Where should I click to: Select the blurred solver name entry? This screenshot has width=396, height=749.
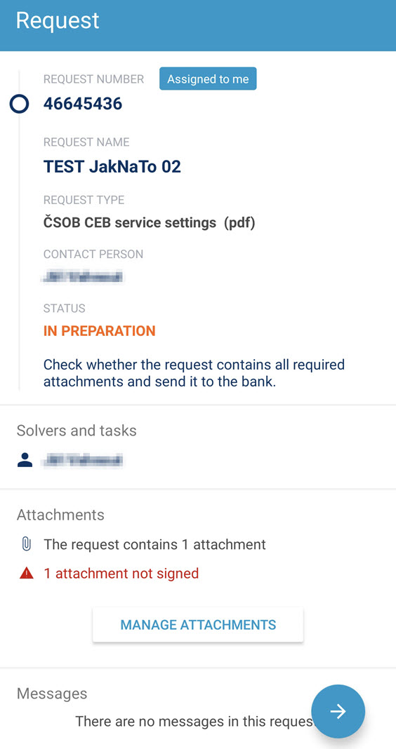click(82, 460)
